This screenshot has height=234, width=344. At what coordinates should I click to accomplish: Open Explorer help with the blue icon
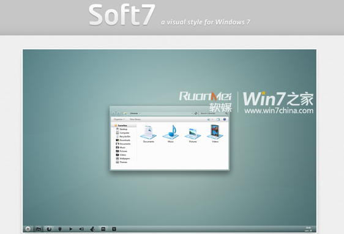(x=225, y=119)
